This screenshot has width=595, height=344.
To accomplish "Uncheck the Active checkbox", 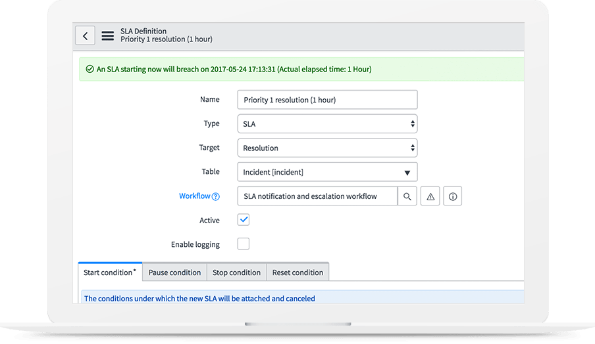I will (244, 220).
